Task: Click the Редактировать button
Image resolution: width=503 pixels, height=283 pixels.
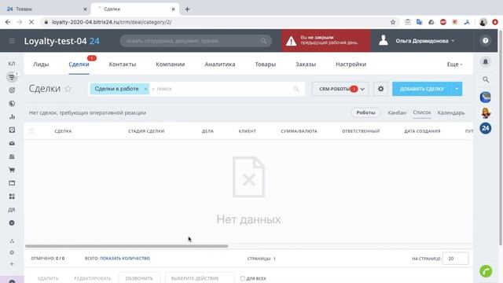Action: [x=93, y=278]
